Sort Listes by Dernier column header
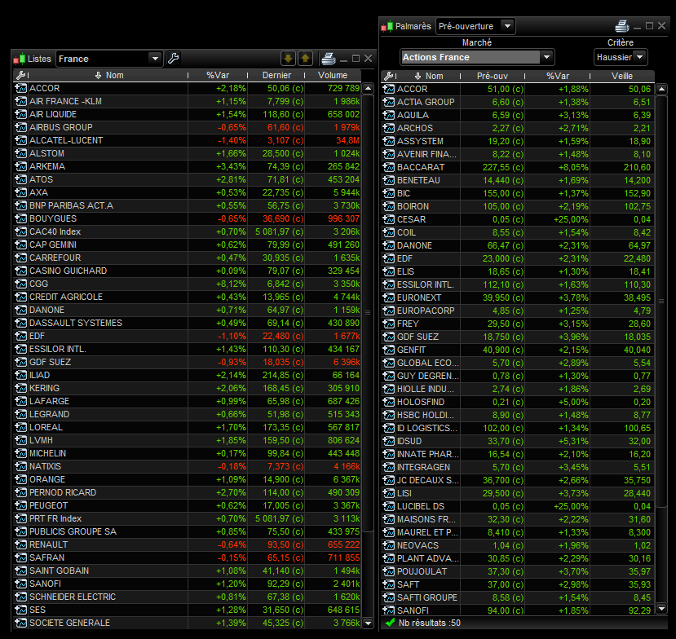 276,76
